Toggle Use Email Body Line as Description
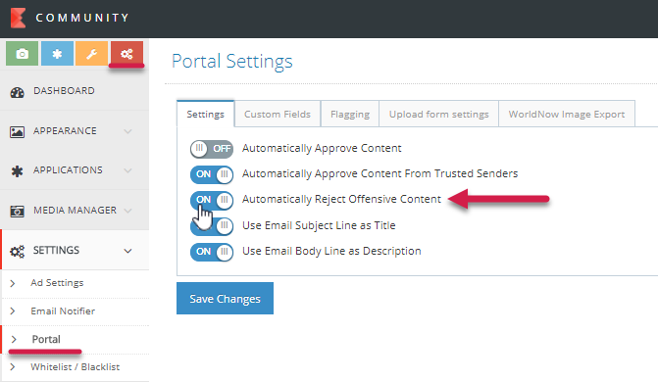658x382 pixels. (x=212, y=252)
